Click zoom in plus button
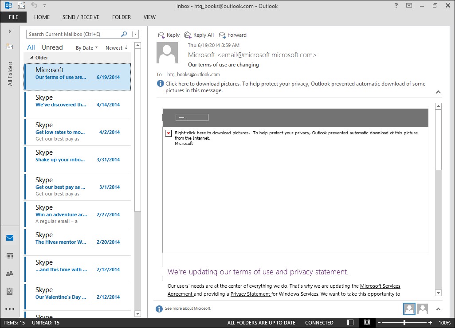 pyautogui.click(x=430, y=323)
